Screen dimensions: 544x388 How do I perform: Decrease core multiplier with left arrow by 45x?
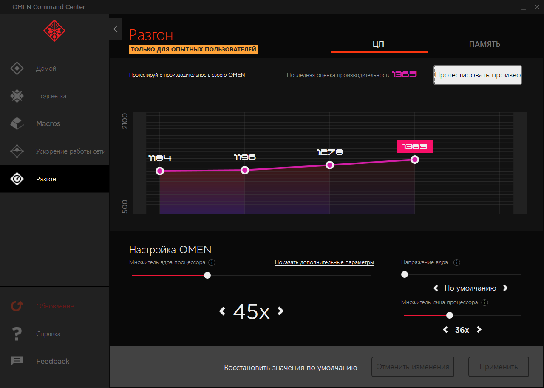coord(222,311)
